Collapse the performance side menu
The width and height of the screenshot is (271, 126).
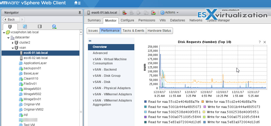pos(90,41)
